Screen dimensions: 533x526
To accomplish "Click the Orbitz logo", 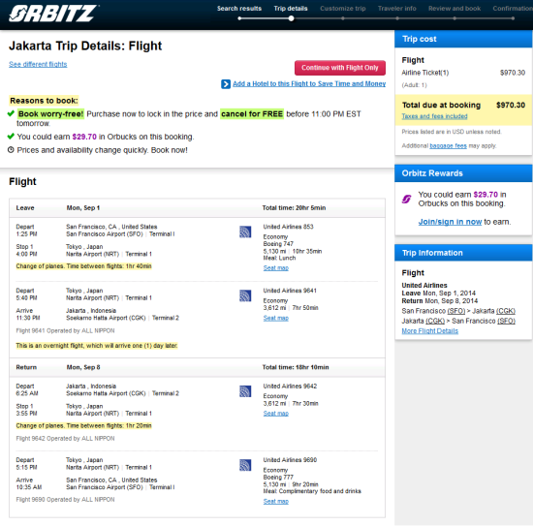I will point(53,14).
